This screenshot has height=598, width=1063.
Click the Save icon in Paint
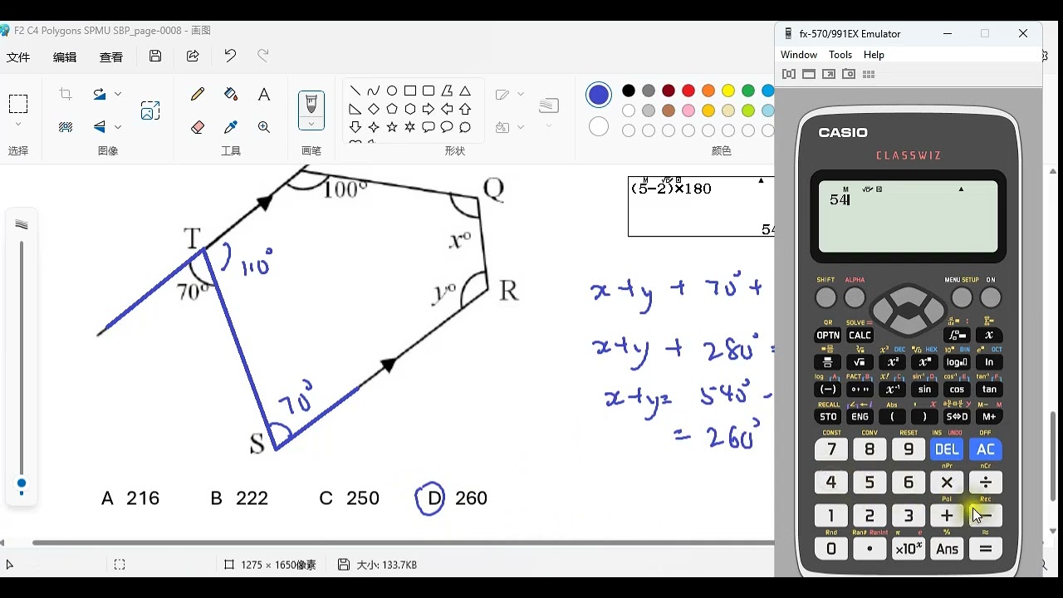pos(155,56)
